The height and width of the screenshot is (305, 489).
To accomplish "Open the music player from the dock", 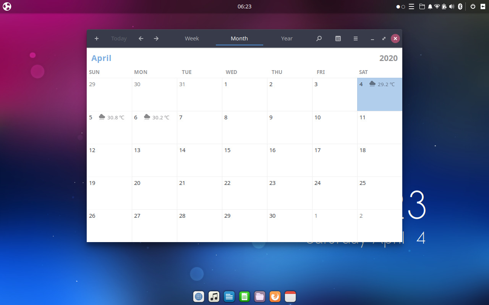I will click(x=214, y=297).
